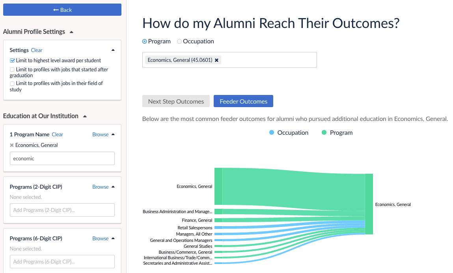Remove Economics, General chip with x icon
Viewport: 453px width, 273px height.
(216, 60)
